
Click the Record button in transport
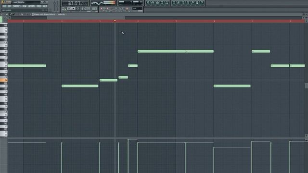coord(78,9)
